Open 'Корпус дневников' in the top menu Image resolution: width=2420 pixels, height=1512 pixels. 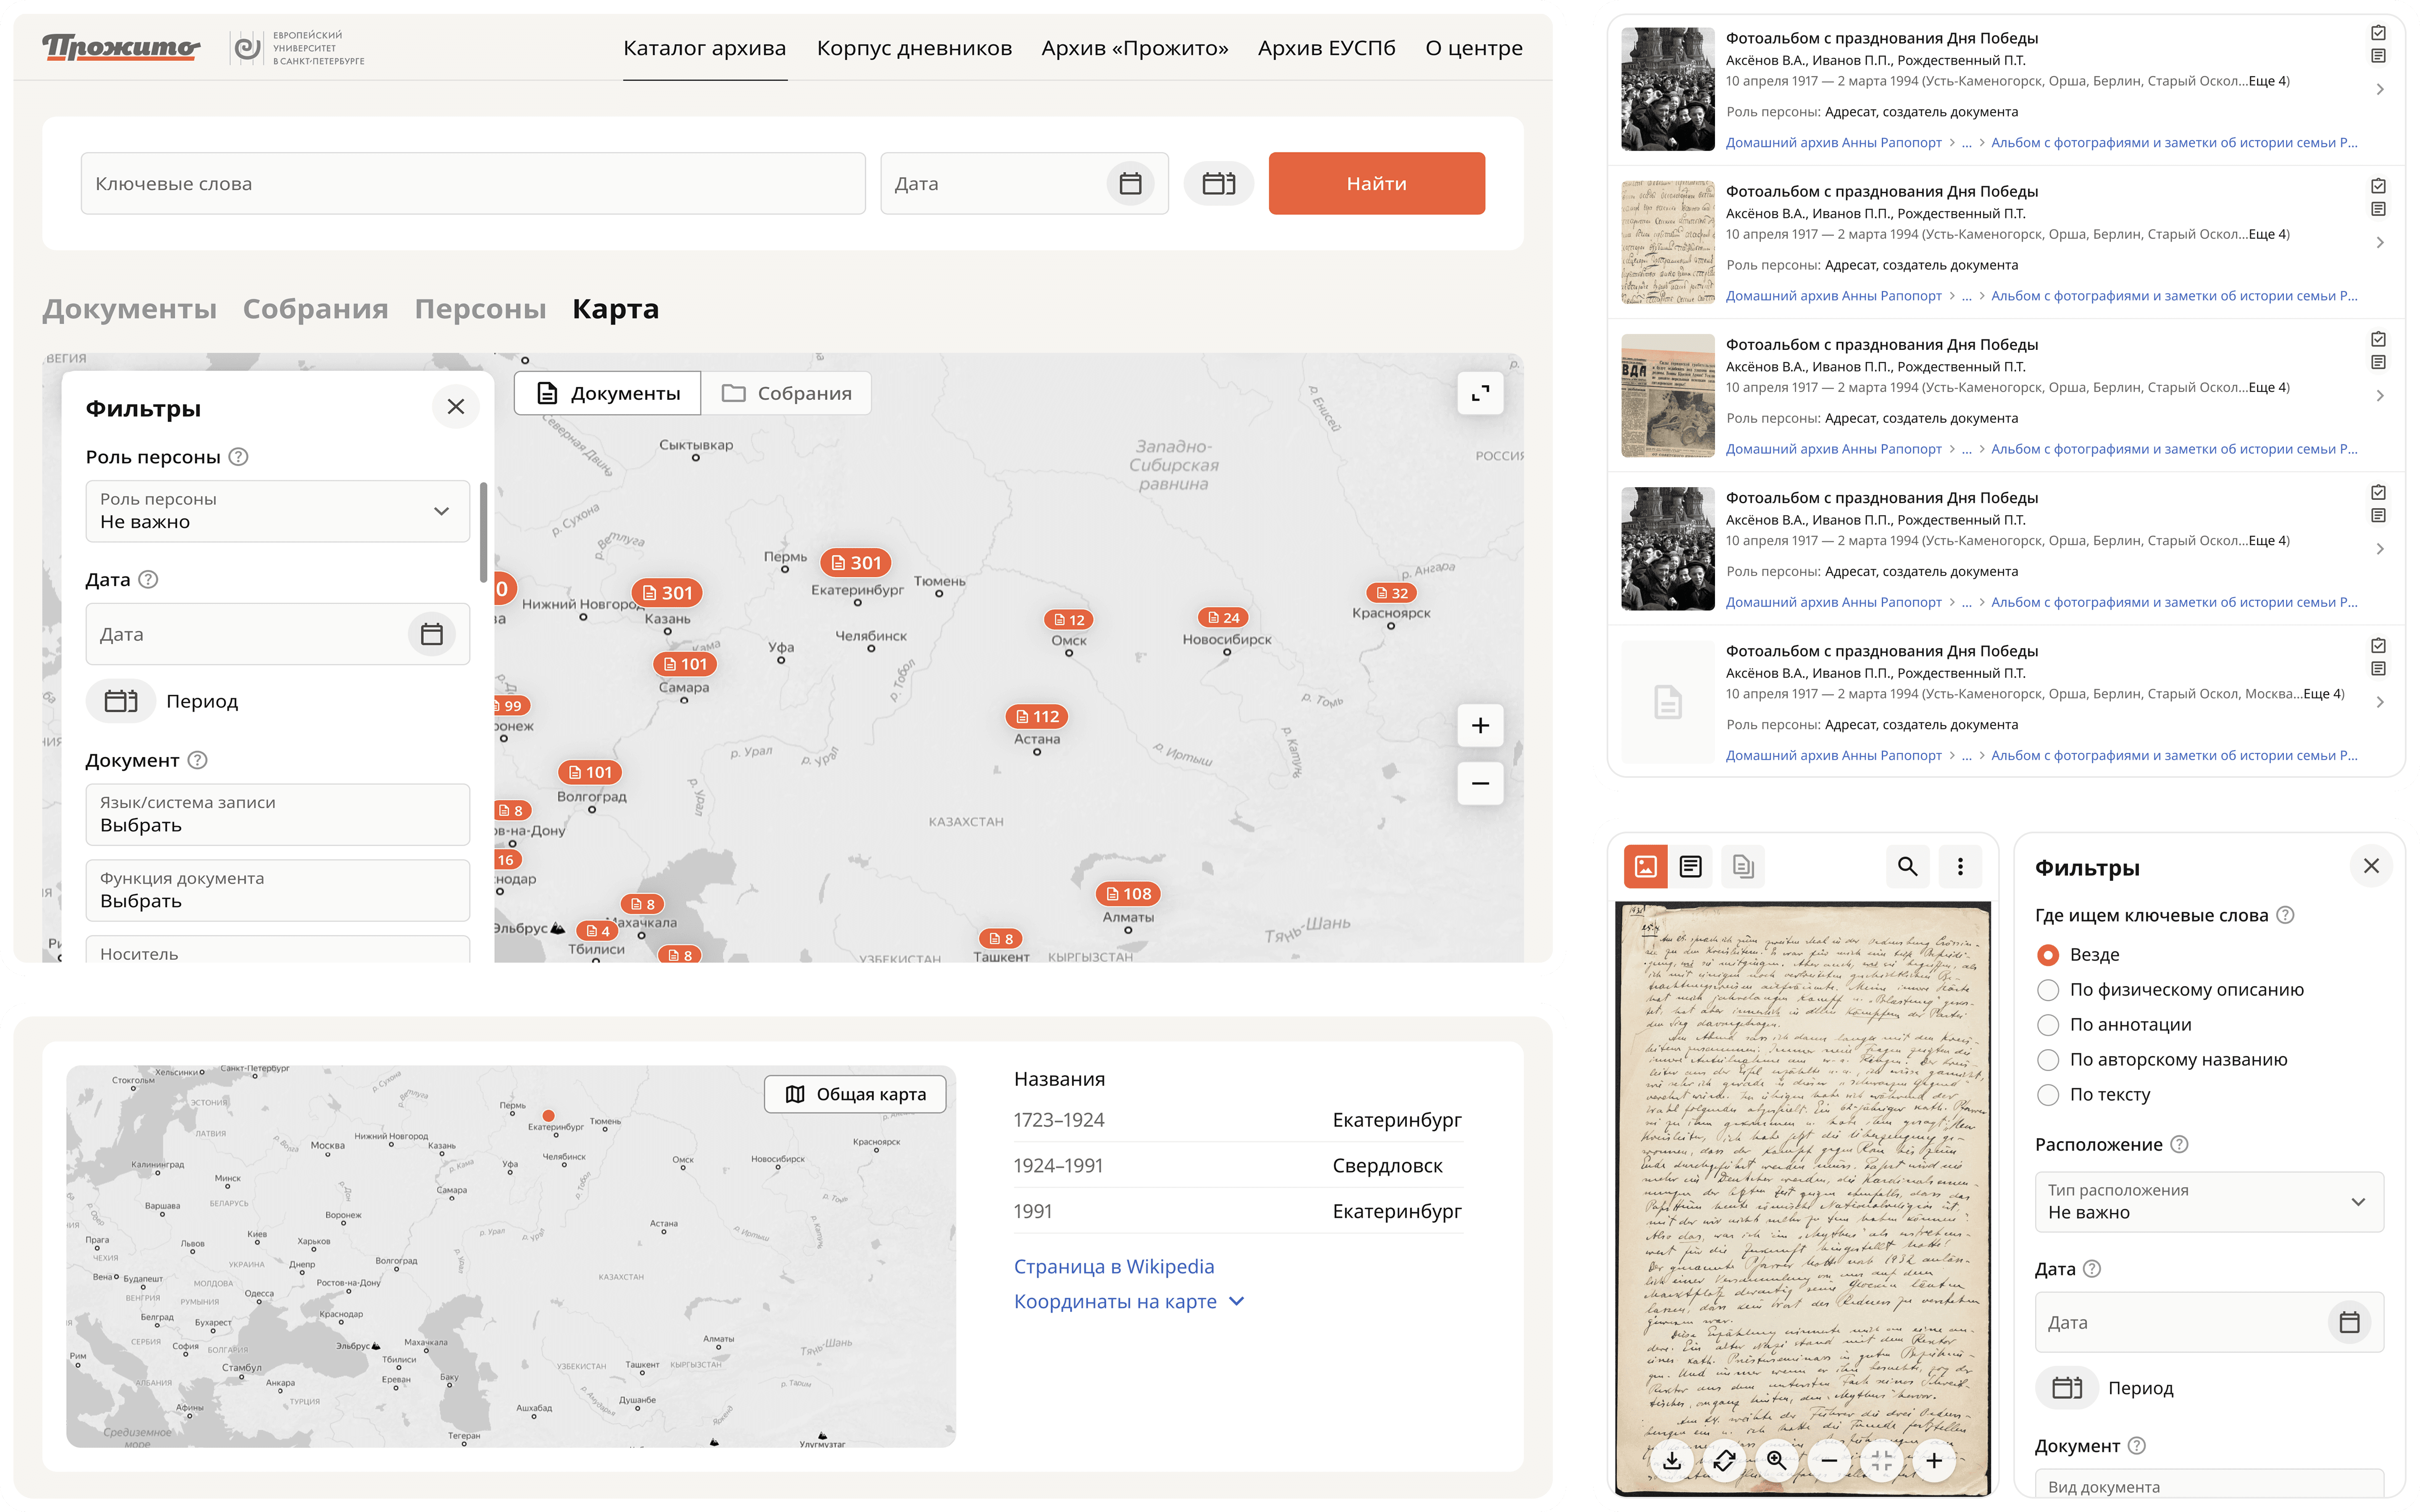click(x=914, y=48)
